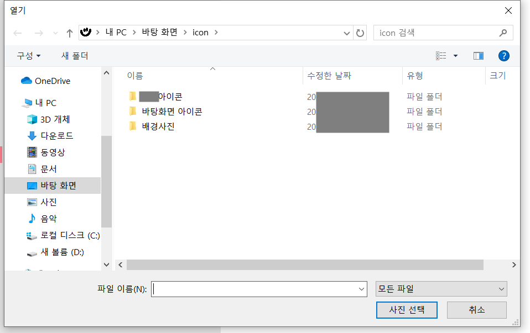Image resolution: width=530 pixels, height=333 pixels.
Task: Click the 바탕 화면 desktop icon in sidebar
Action: (32, 186)
